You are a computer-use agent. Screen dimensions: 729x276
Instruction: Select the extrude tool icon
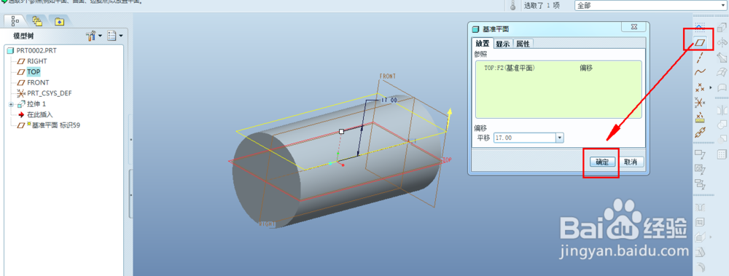pyautogui.click(x=722, y=28)
